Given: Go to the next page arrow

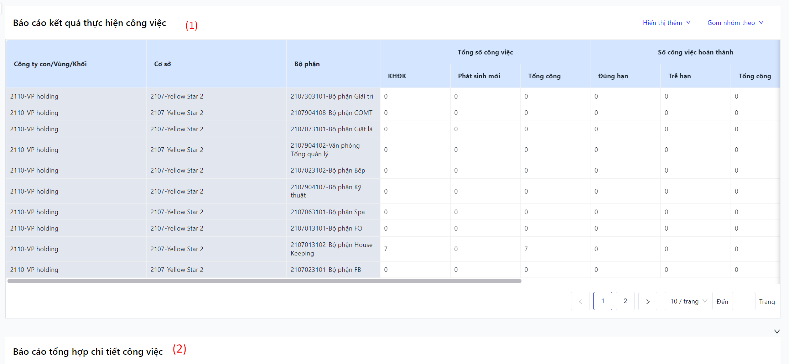Looking at the screenshot, I should coord(648,301).
